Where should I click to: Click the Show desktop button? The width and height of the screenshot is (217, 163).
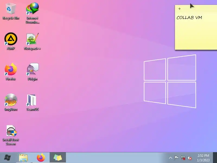click(x=215, y=158)
